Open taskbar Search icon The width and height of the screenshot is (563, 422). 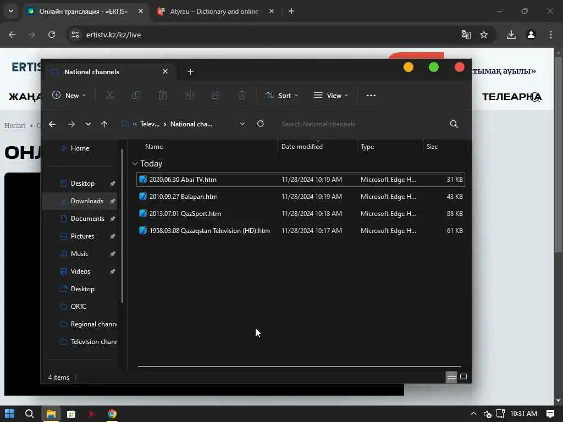point(30,414)
